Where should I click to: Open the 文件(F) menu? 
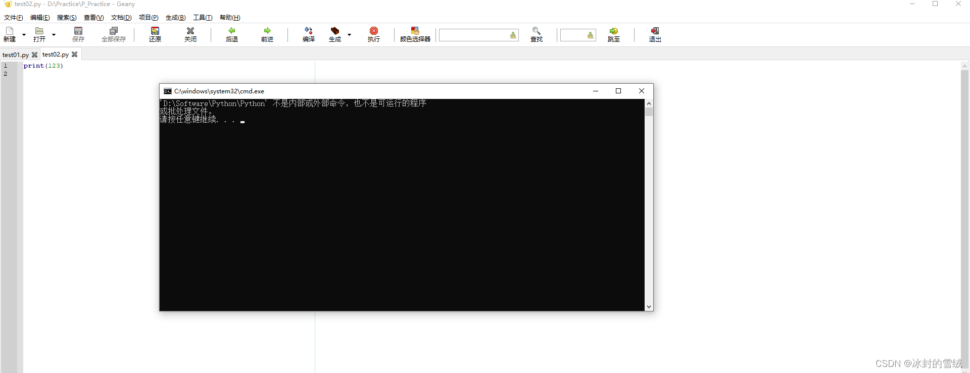(x=14, y=18)
